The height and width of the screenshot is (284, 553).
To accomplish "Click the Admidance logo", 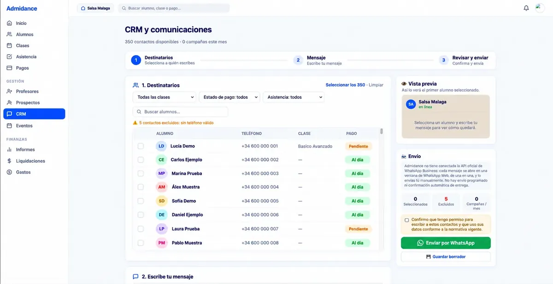I will tap(22, 8).
